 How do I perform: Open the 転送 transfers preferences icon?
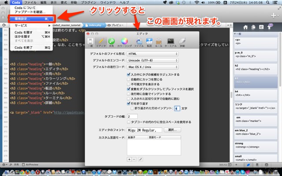149,43
